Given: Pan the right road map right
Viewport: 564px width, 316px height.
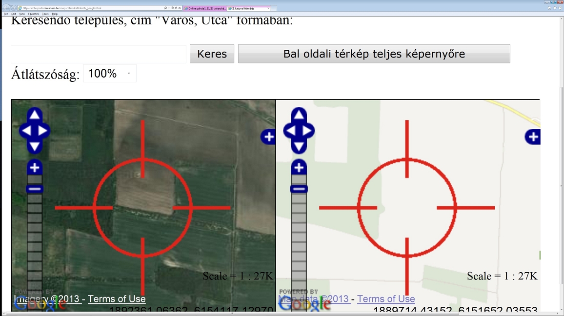Looking at the screenshot, I should pyautogui.click(x=307, y=131).
